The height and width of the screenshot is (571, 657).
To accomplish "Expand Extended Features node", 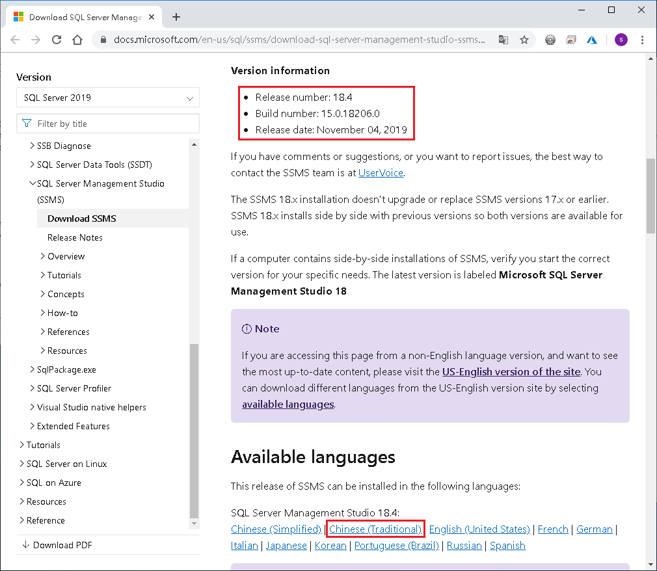I will [33, 425].
